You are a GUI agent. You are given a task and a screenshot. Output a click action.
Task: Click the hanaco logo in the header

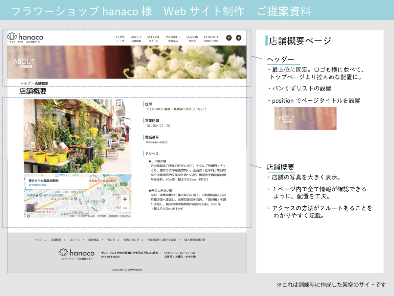(25, 37)
